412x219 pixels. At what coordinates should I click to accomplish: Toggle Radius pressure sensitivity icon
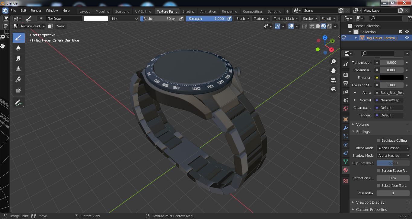[181, 19]
